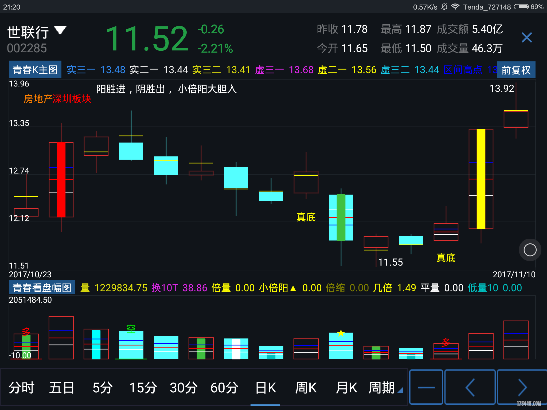547x410 pixels.
Task: Click the left arrow navigation button
Action: coord(470,387)
